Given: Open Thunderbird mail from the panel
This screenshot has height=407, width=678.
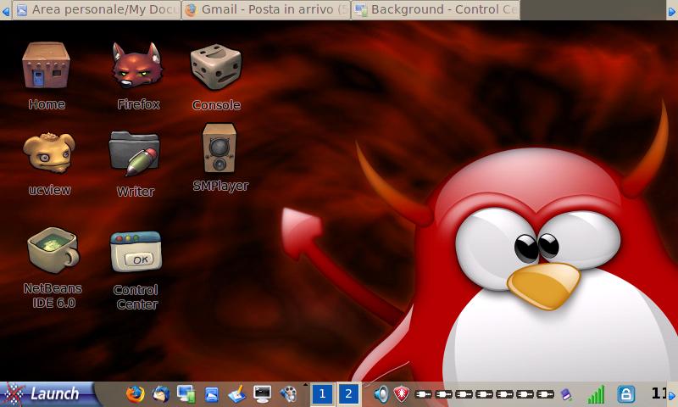Looking at the screenshot, I should pos(161,394).
